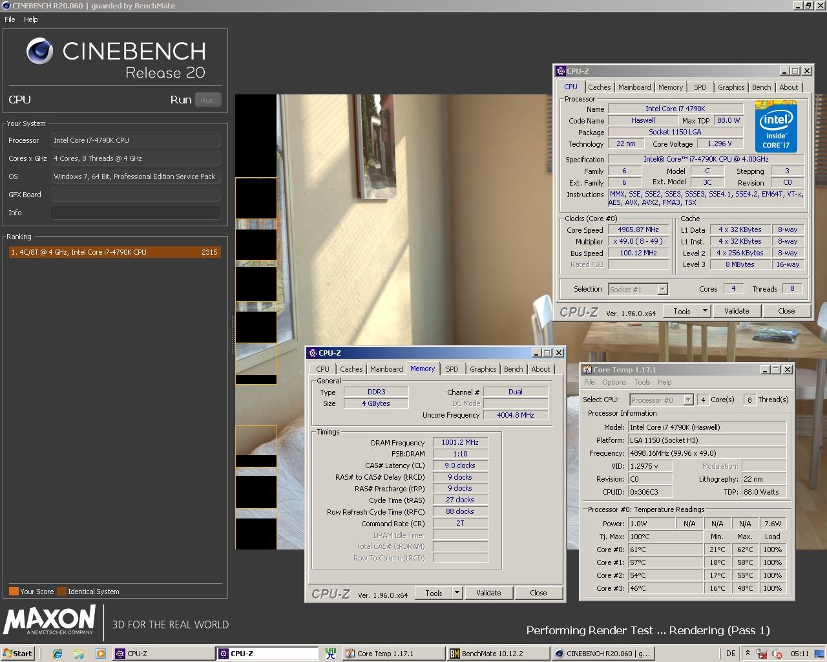The image size is (827, 662).
Task: Click Run button in Cinebench CPU section
Action: 207,100
